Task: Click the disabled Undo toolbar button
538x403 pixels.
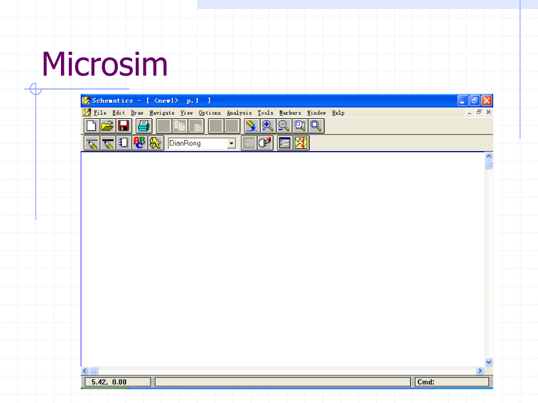Action: click(x=216, y=126)
